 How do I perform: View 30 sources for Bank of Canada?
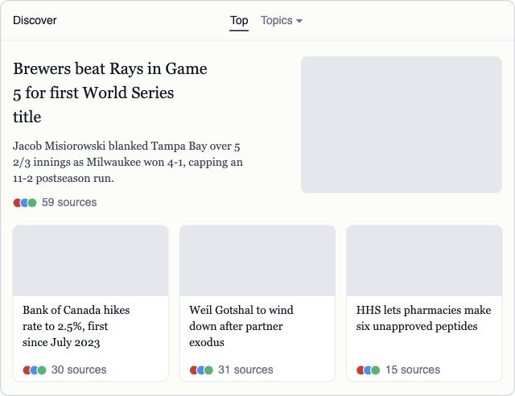(x=79, y=369)
